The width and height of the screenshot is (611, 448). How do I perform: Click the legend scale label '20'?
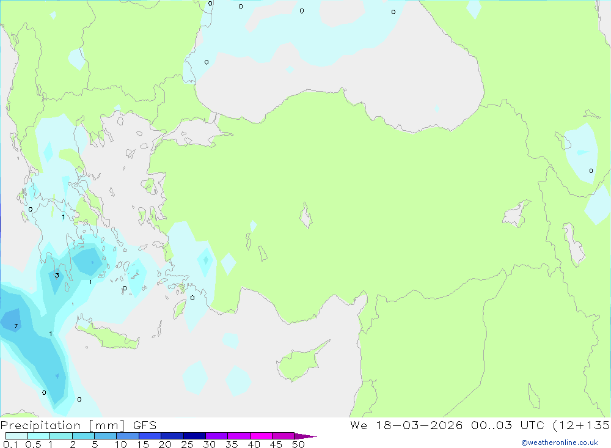click(165, 444)
